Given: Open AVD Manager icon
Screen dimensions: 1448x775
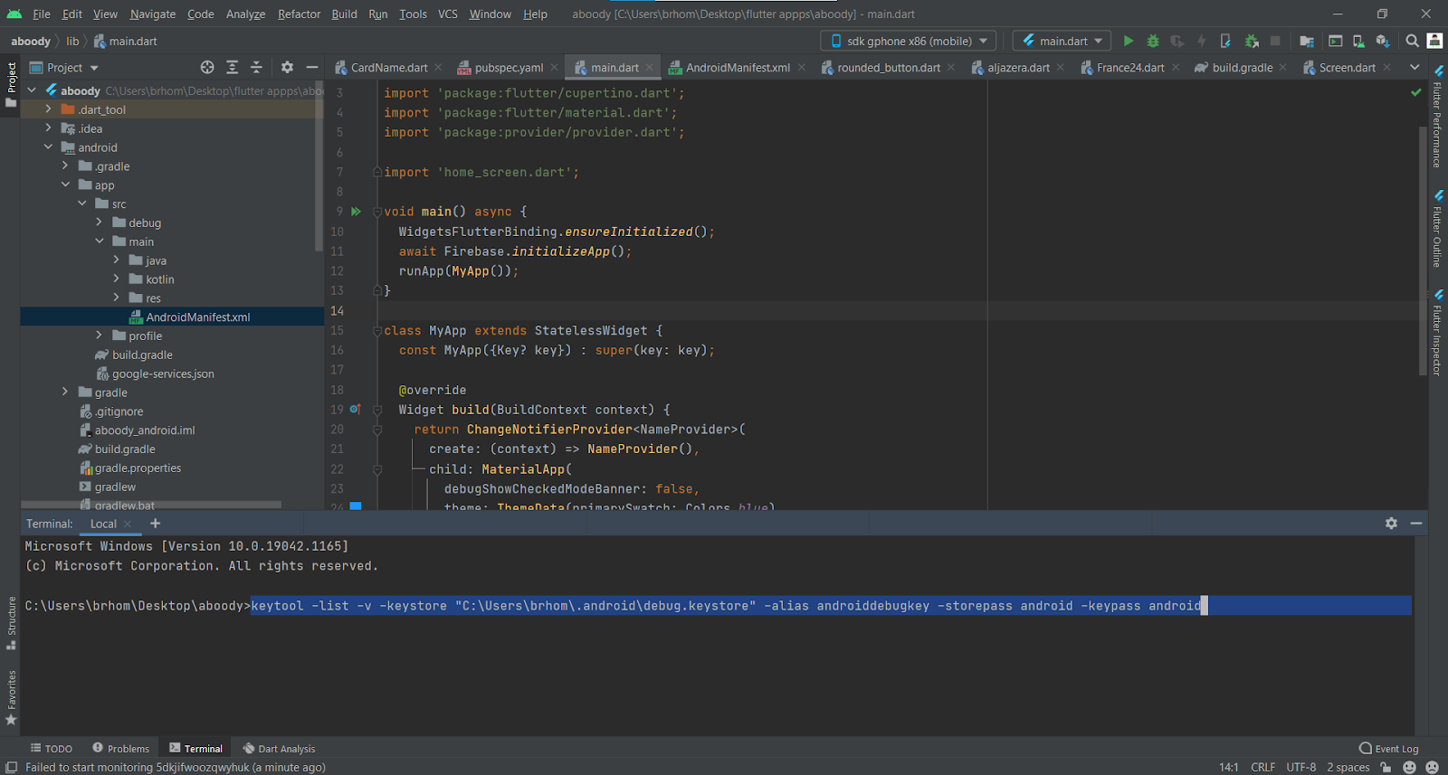Looking at the screenshot, I should coord(1358,41).
